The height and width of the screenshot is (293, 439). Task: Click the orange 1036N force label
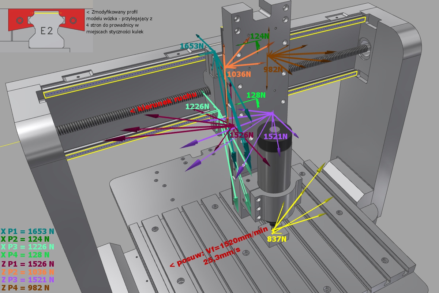point(239,74)
